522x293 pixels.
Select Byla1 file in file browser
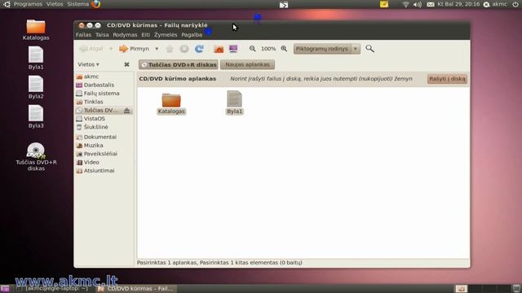pyautogui.click(x=234, y=103)
